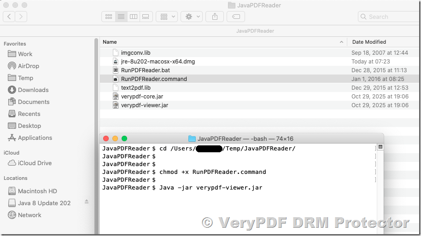Click the Sep 18, 2007 date cell

pyautogui.click(x=380, y=53)
